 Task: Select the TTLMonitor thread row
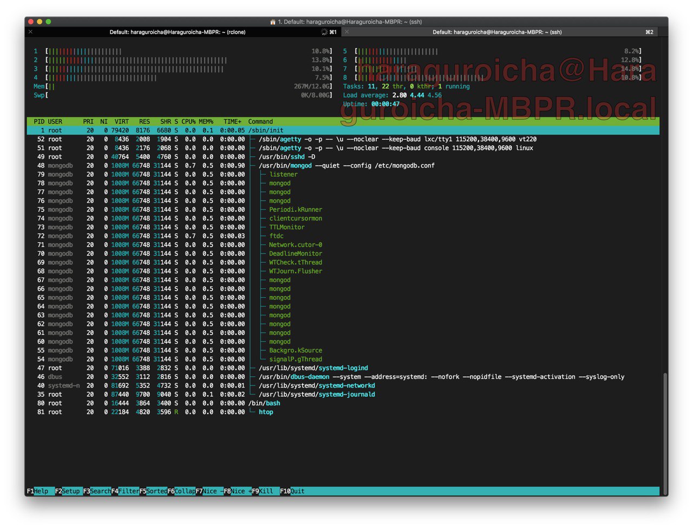pos(343,227)
